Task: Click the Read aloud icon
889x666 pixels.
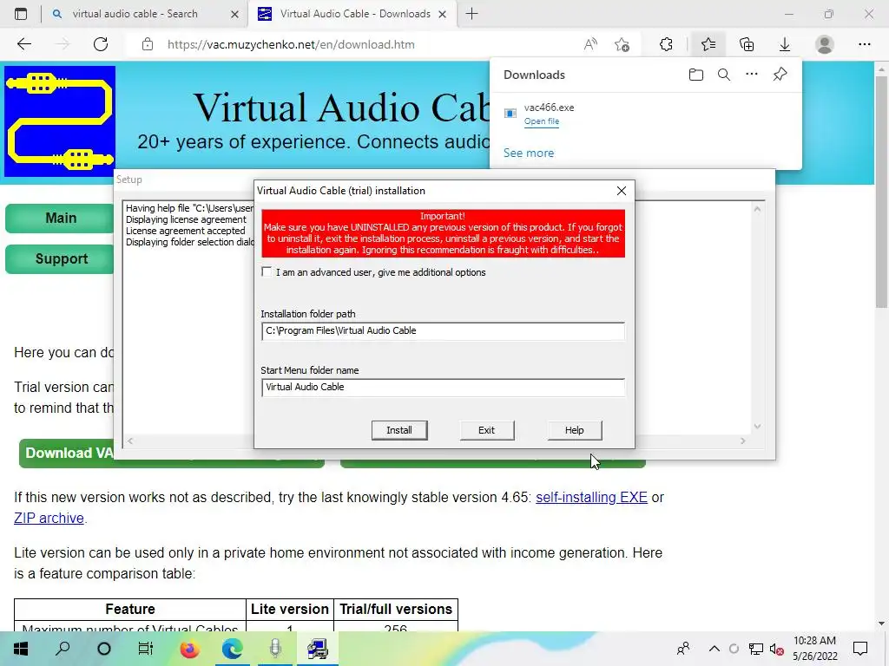Action: (x=590, y=44)
